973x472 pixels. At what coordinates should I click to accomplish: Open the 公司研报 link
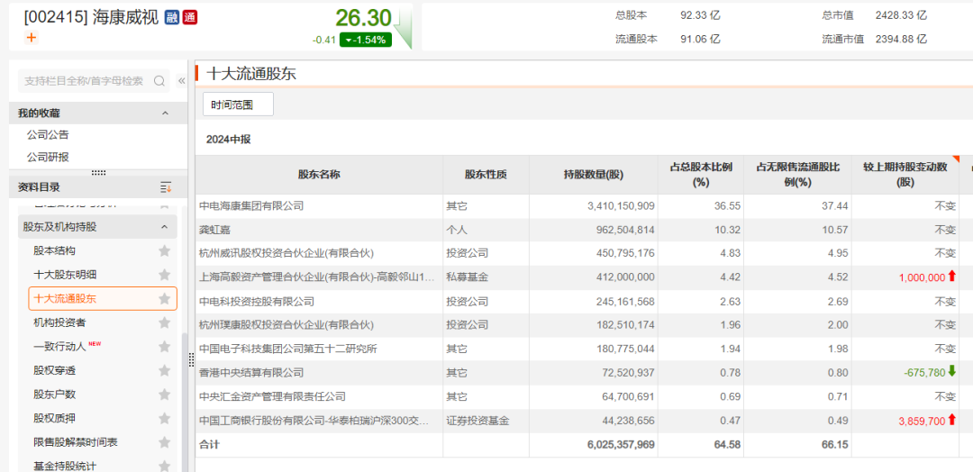(x=48, y=157)
